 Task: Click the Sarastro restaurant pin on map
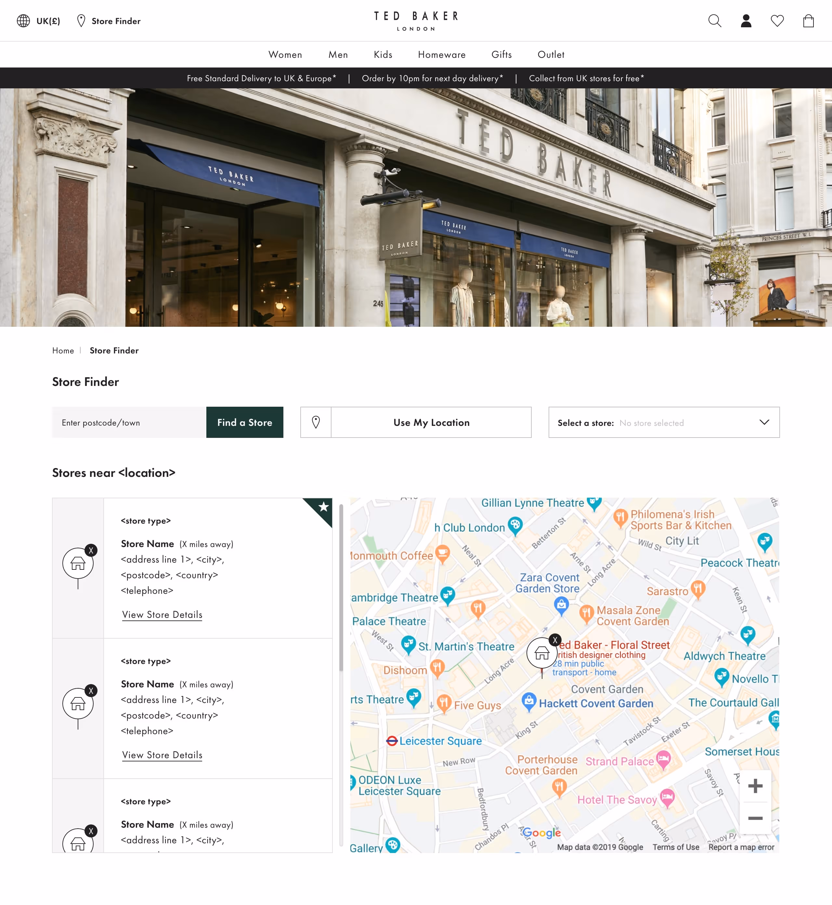(698, 589)
